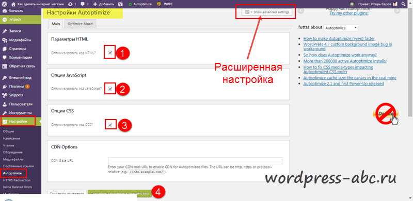Switch to the Main tab
This screenshot has width=413, height=201.
(x=56, y=24)
